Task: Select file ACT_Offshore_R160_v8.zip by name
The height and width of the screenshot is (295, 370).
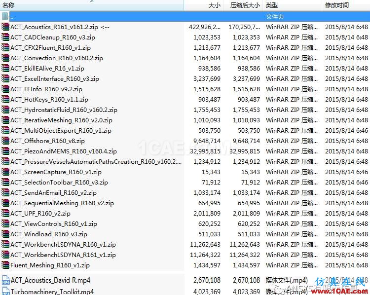Action: (x=47, y=141)
